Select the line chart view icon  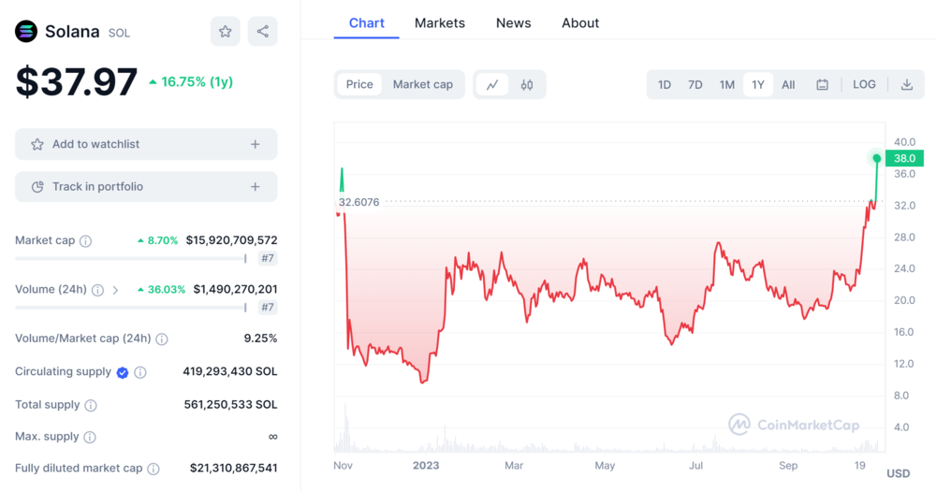[492, 84]
